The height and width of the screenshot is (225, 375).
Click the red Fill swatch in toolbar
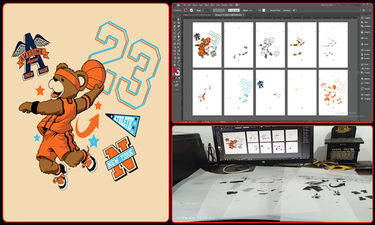pyautogui.click(x=175, y=70)
